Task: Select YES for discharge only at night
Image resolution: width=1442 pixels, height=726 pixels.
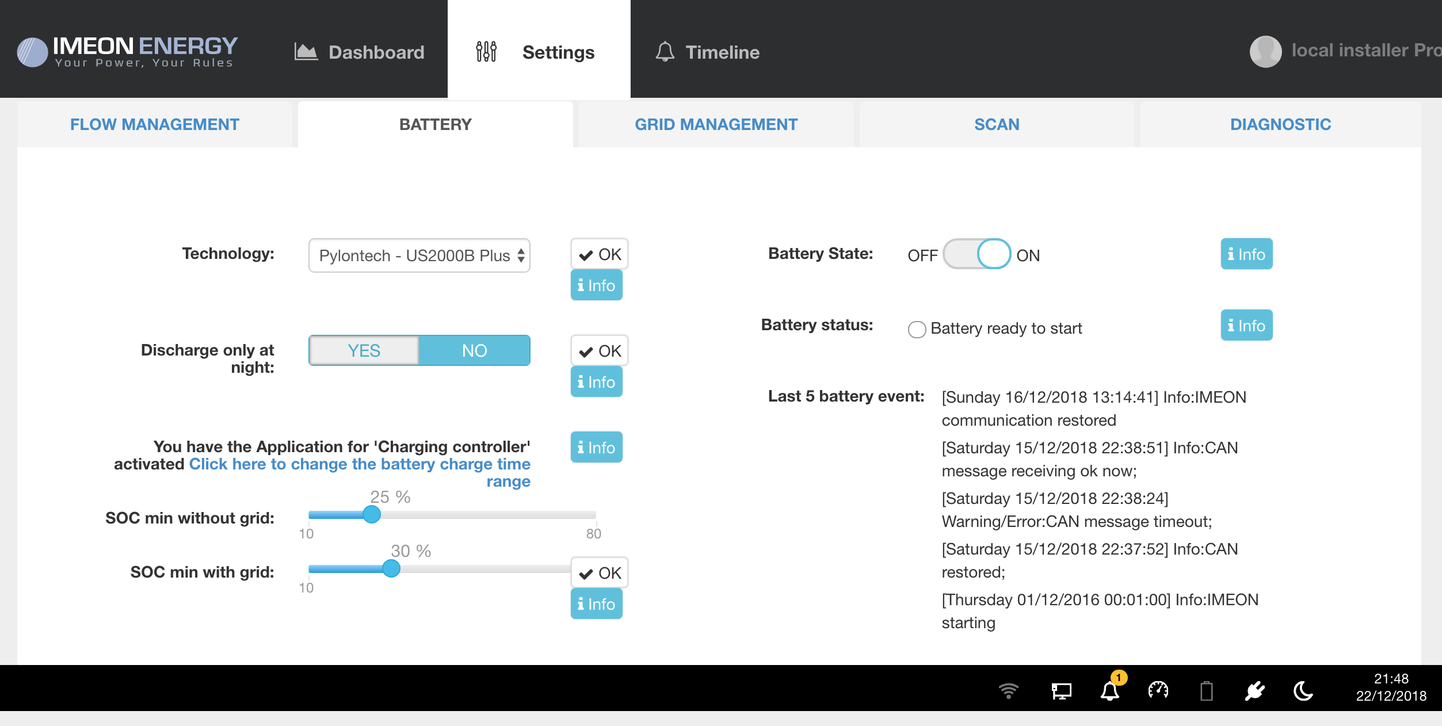Action: point(364,350)
